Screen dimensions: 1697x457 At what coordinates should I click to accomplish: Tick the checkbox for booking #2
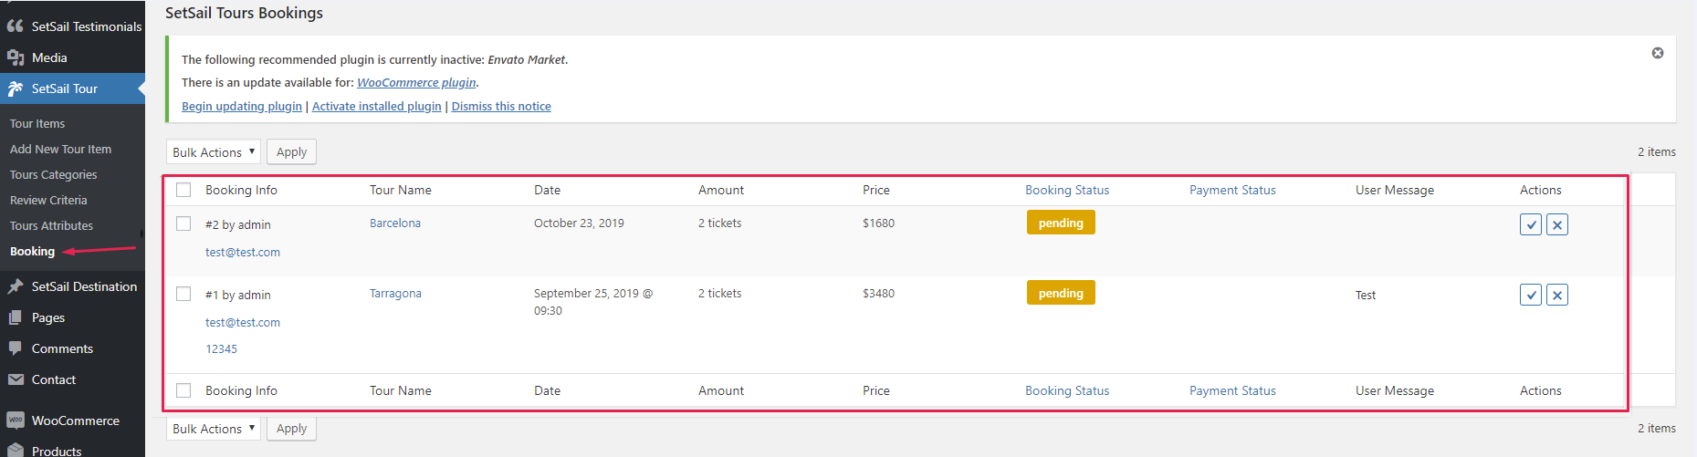pyautogui.click(x=183, y=223)
